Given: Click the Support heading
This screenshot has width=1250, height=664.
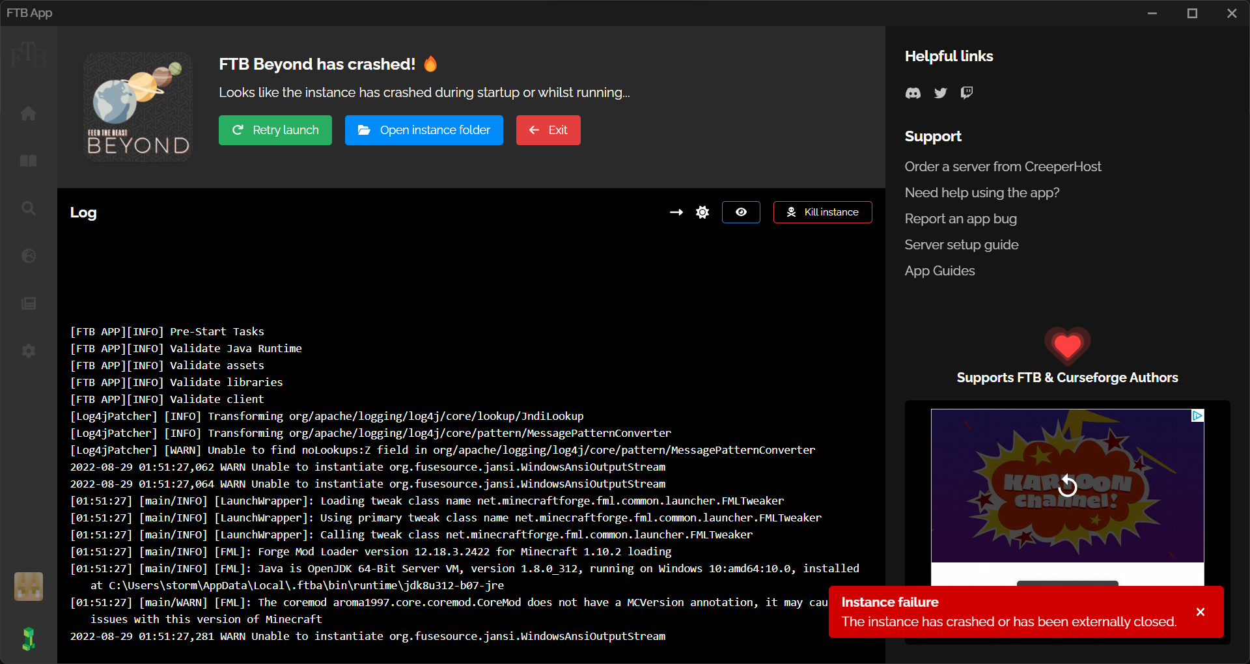Looking at the screenshot, I should tap(933, 136).
